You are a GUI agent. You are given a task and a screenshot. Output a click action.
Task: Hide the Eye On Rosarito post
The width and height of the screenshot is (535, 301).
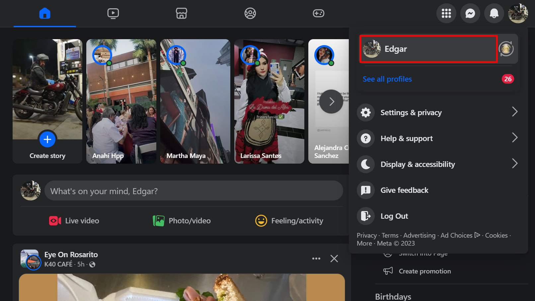[334, 259]
